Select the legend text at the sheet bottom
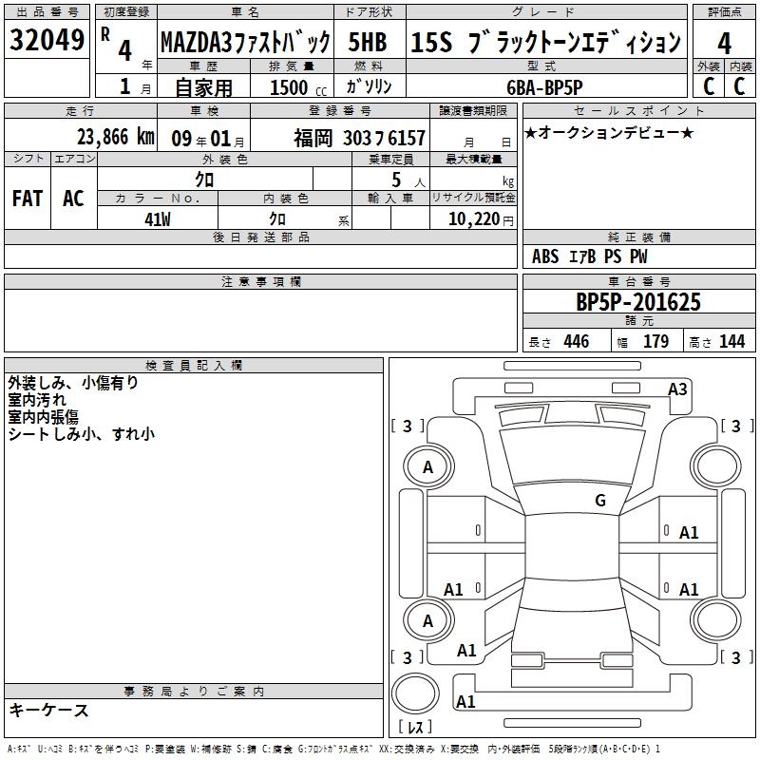This screenshot has width=760, height=760. click(334, 750)
